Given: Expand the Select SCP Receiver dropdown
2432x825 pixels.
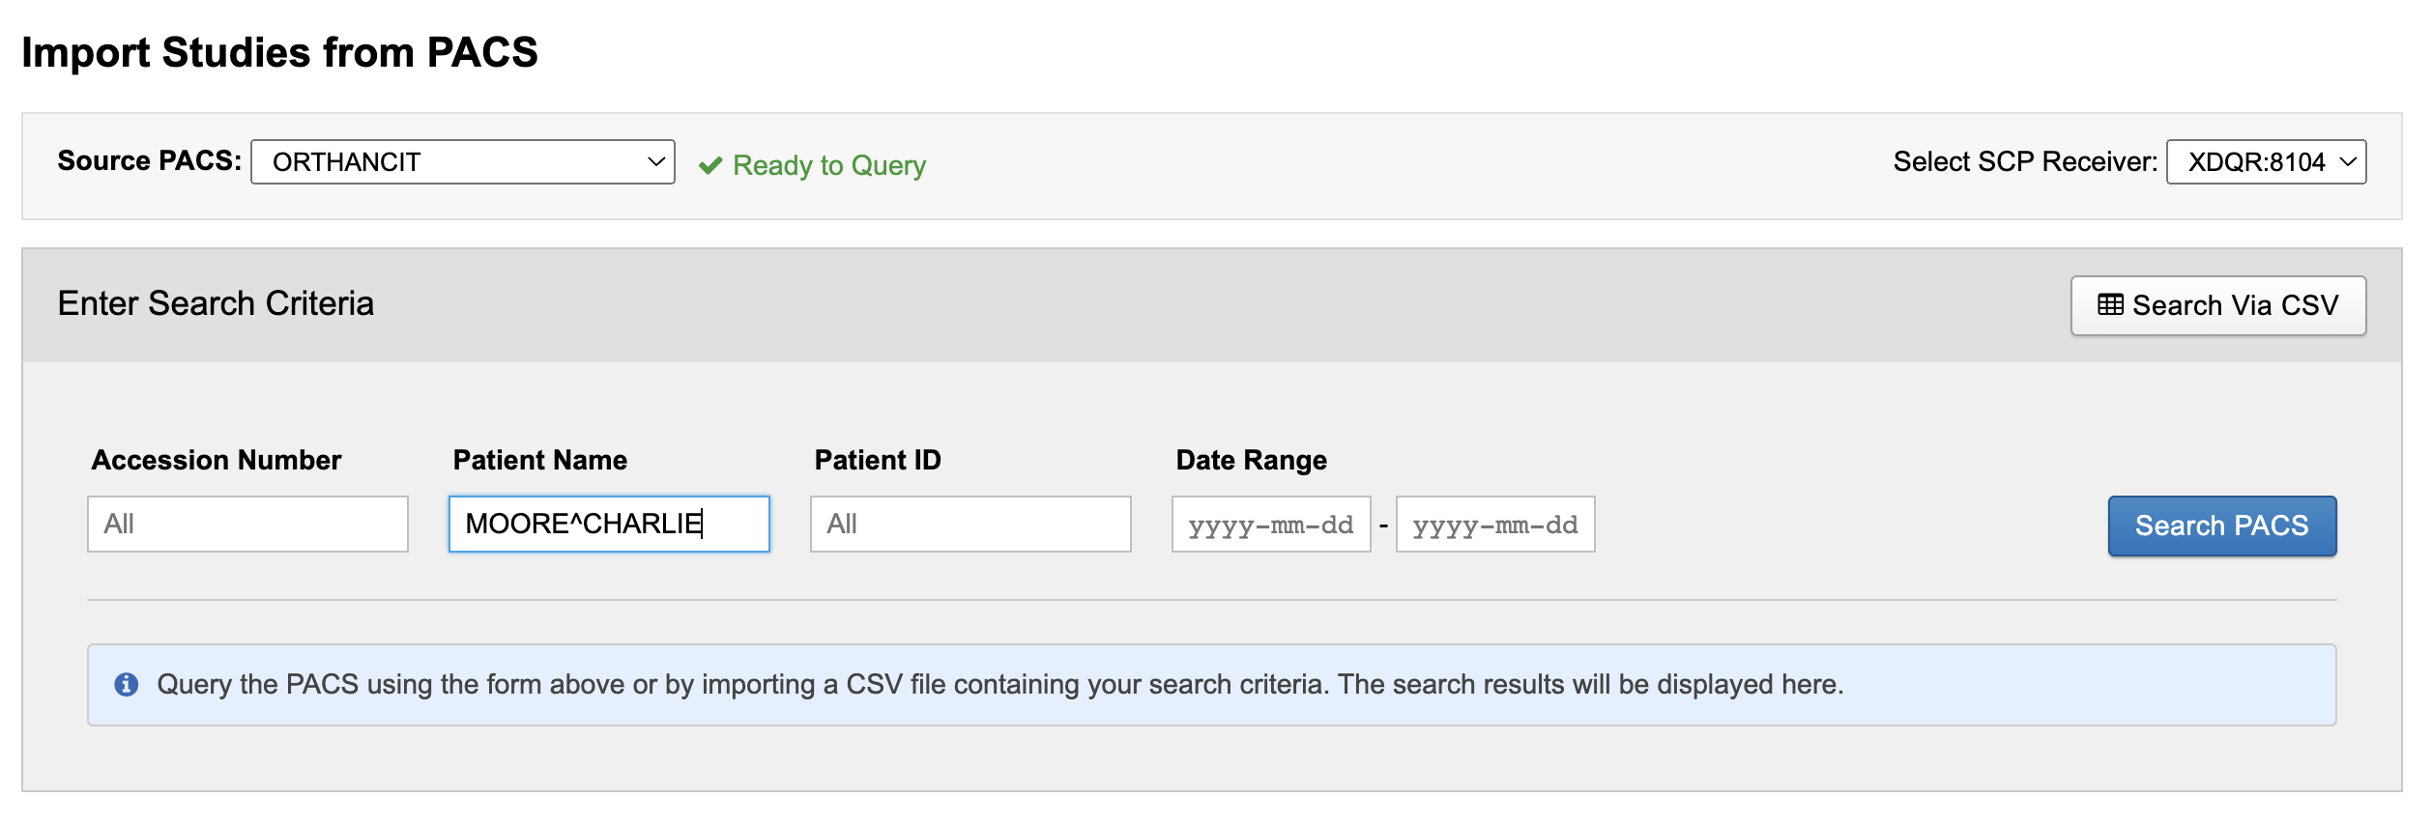Looking at the screenshot, I should pyautogui.click(x=2266, y=162).
